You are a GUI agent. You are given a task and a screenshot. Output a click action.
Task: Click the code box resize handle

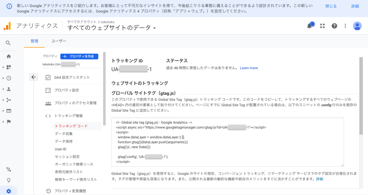(342, 165)
